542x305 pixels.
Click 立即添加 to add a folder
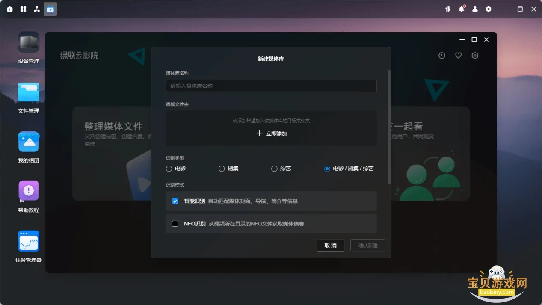coord(271,133)
